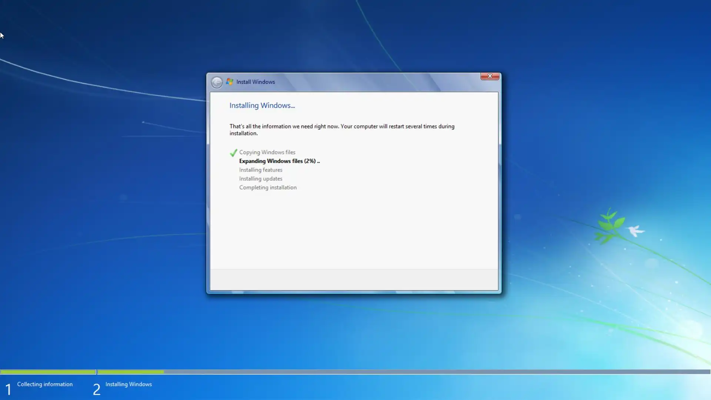This screenshot has height=400, width=711.
Task: Click the Completing installation step
Action: coord(268,188)
